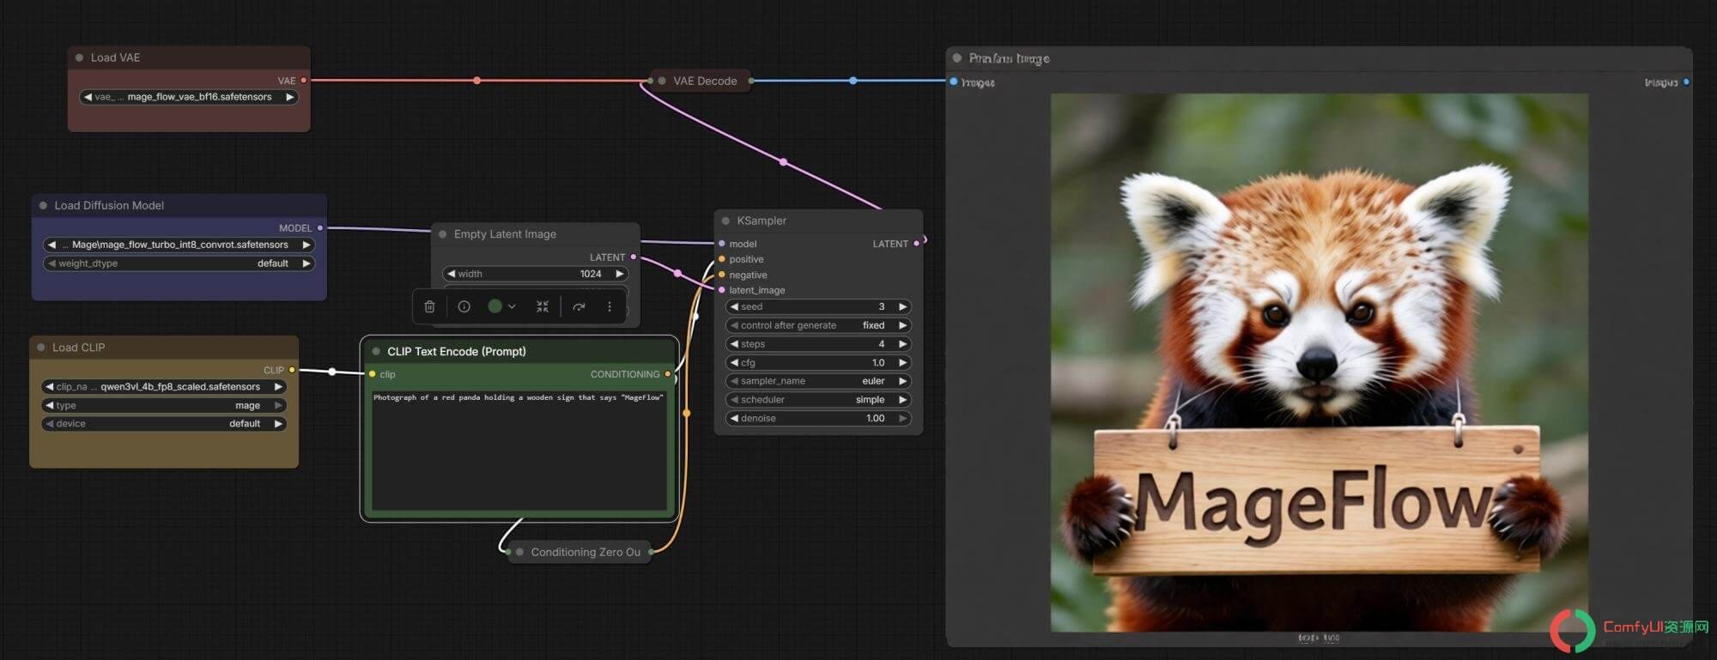Cycle sampler_name forward from euler
This screenshot has height=660, width=1717.
coord(902,381)
